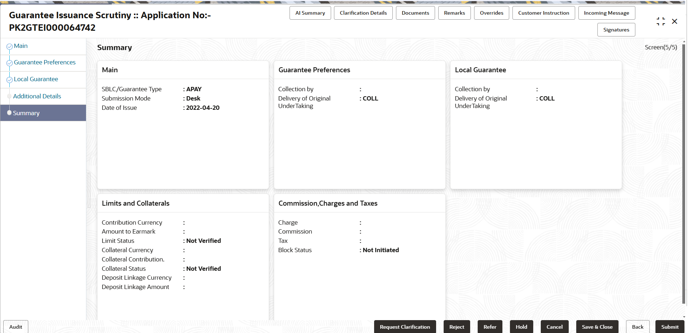
Task: Click 'Not Initiated' block status
Action: coord(381,250)
